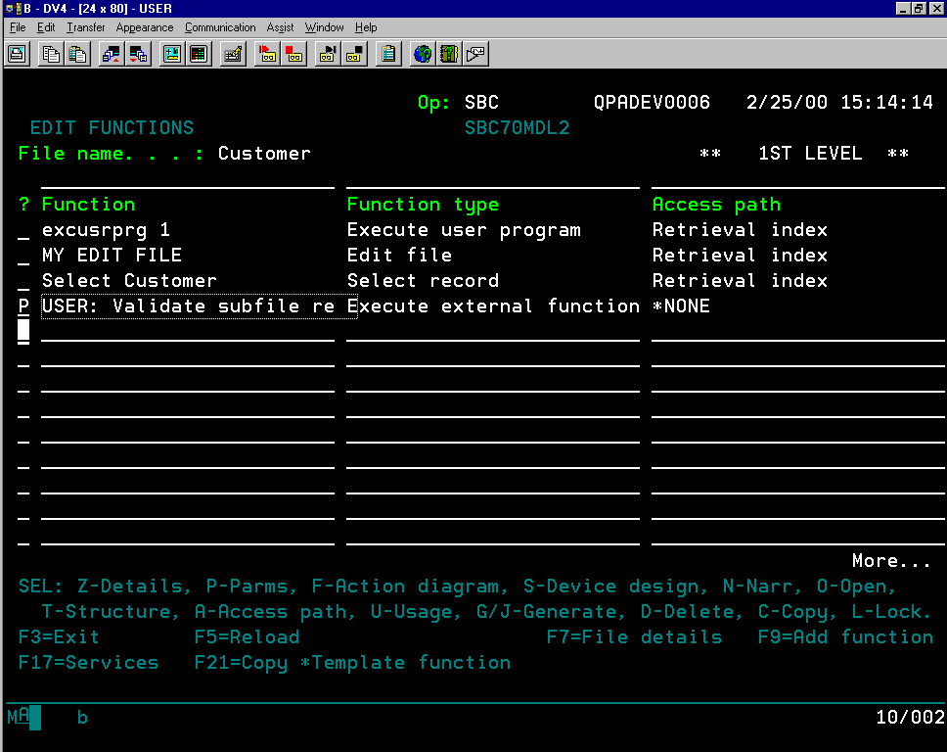Play the recorded macro icon
947x752 pixels.
[x=327, y=54]
